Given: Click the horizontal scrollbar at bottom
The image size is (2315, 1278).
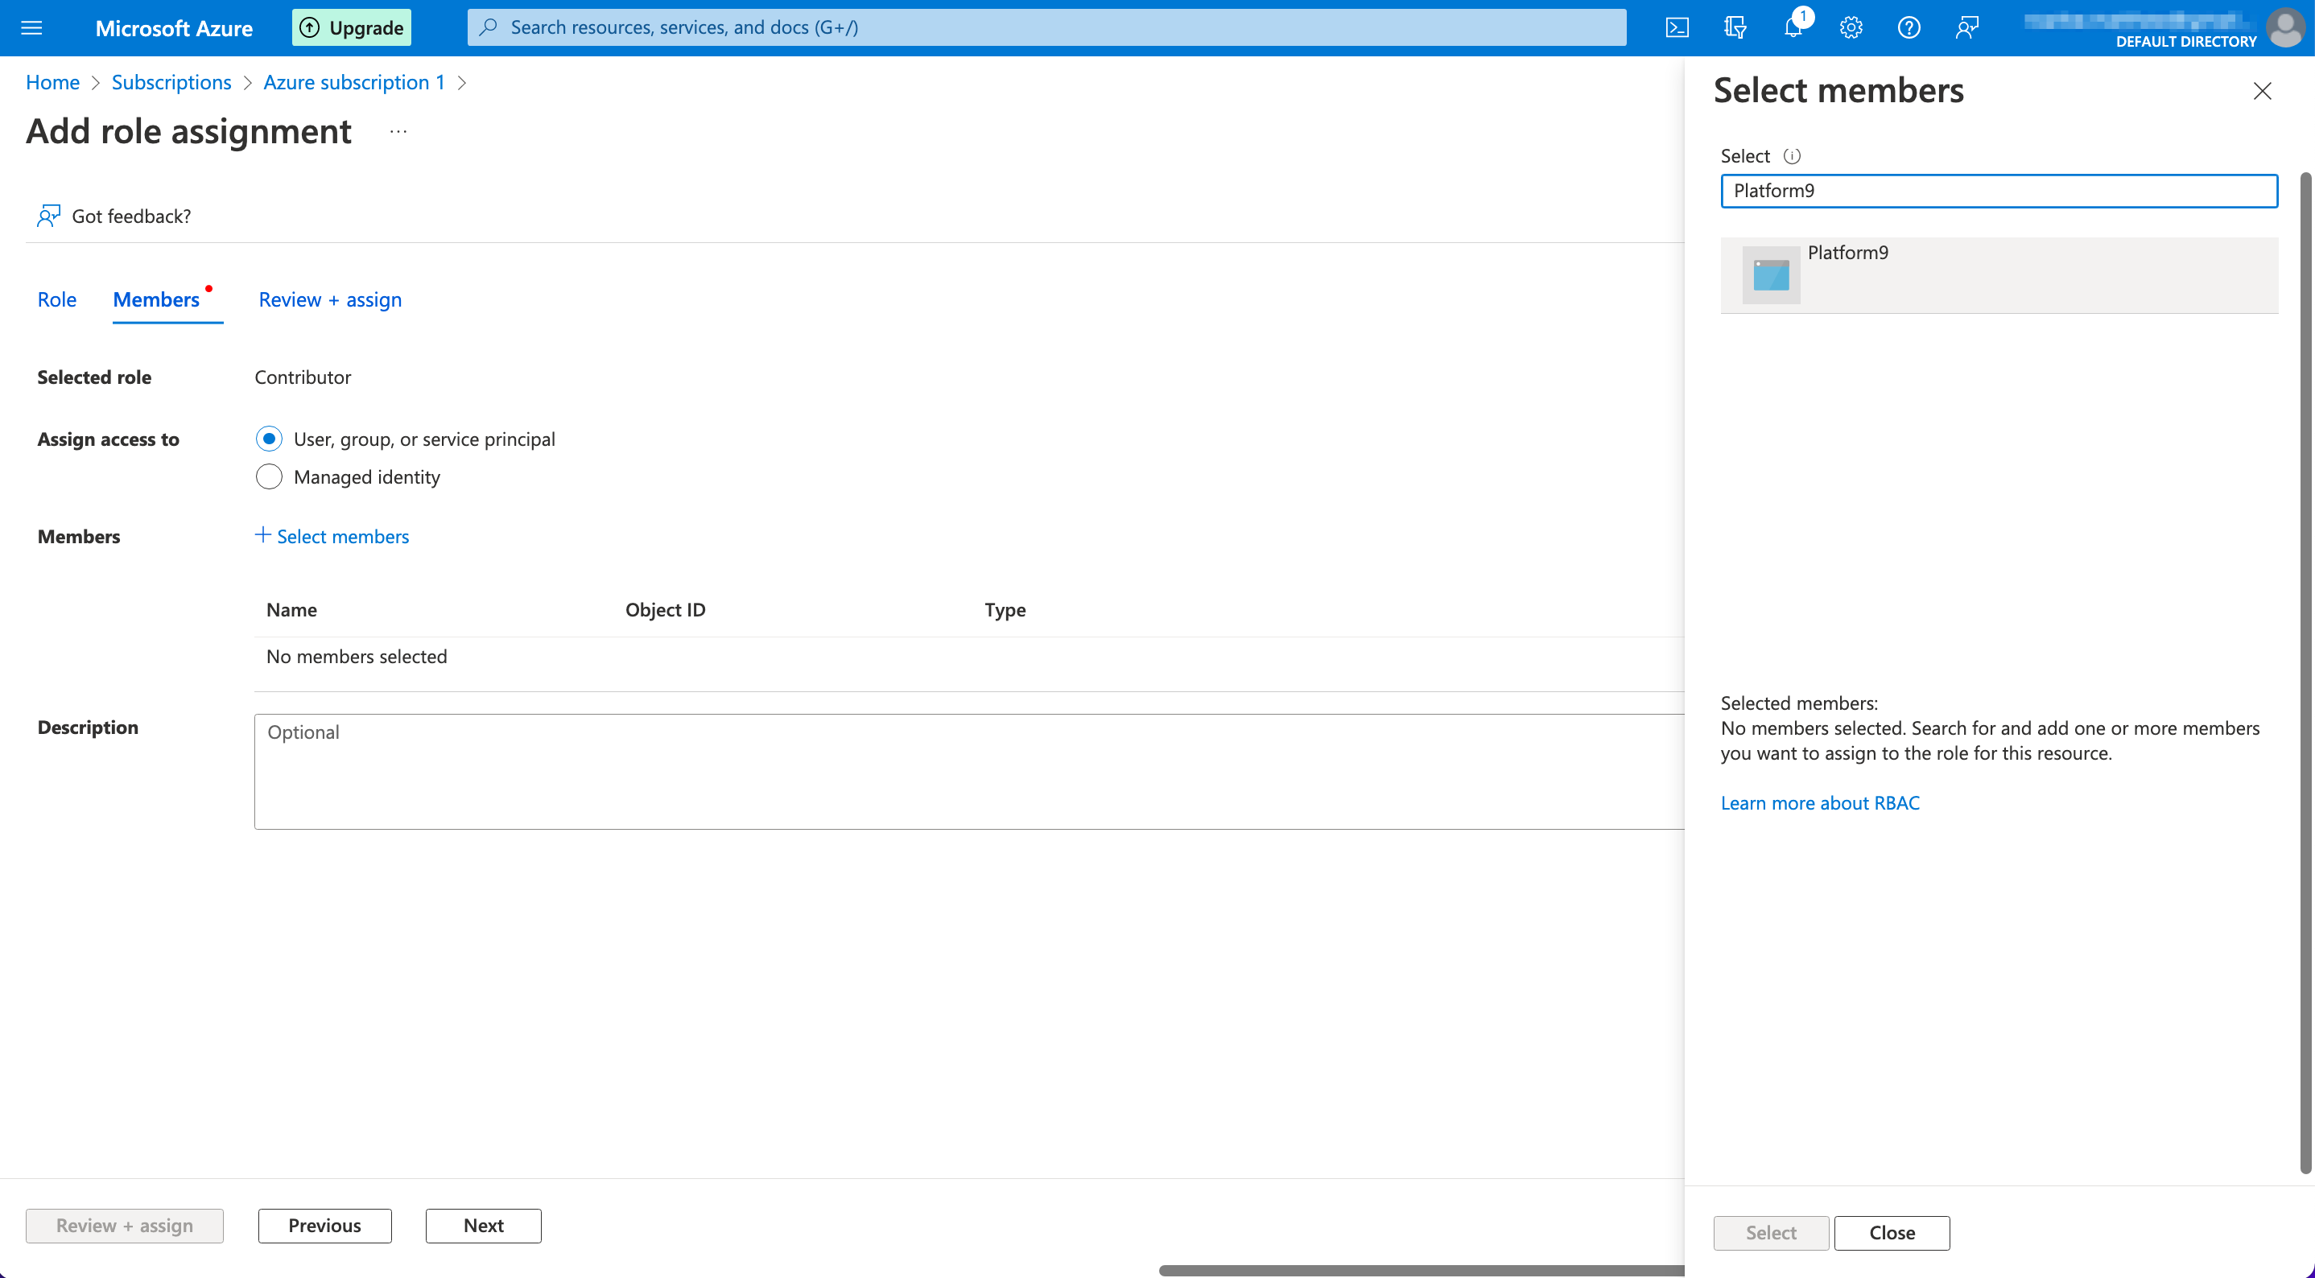Looking at the screenshot, I should [x=1420, y=1270].
